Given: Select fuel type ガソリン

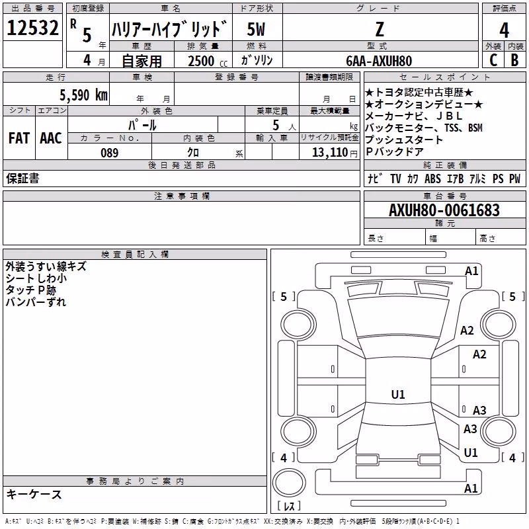Looking at the screenshot, I should pos(257,60).
